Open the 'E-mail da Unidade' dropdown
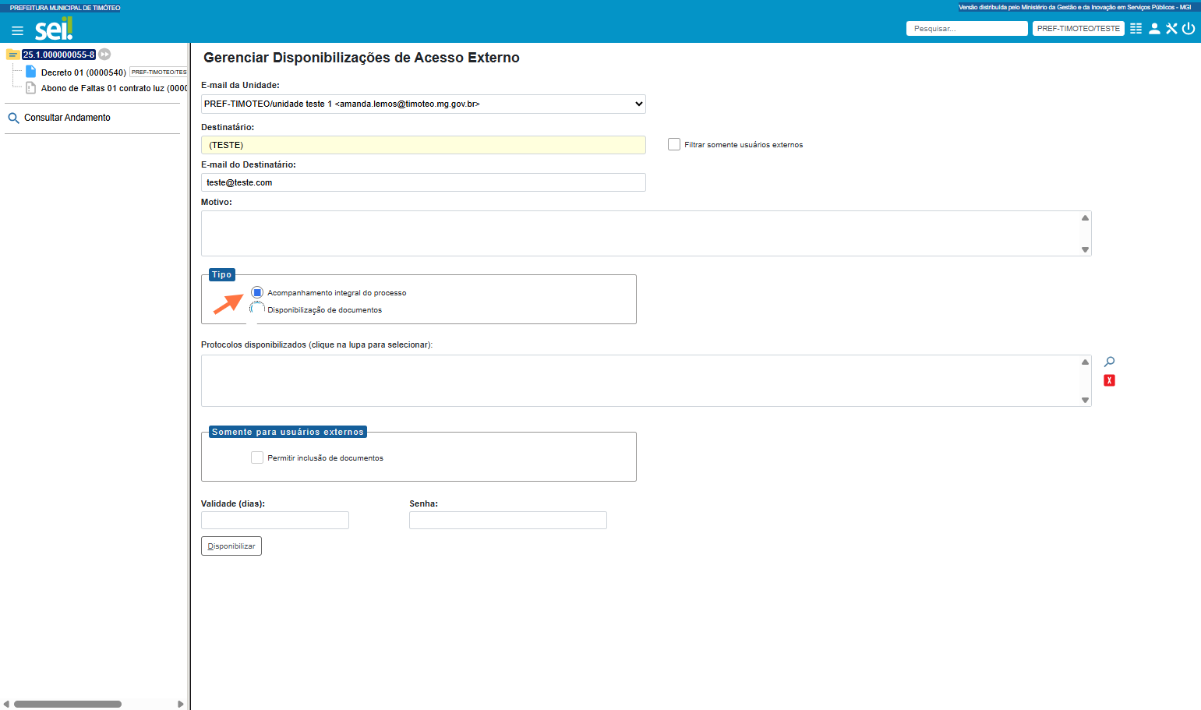The height and width of the screenshot is (710, 1201). tap(423, 104)
